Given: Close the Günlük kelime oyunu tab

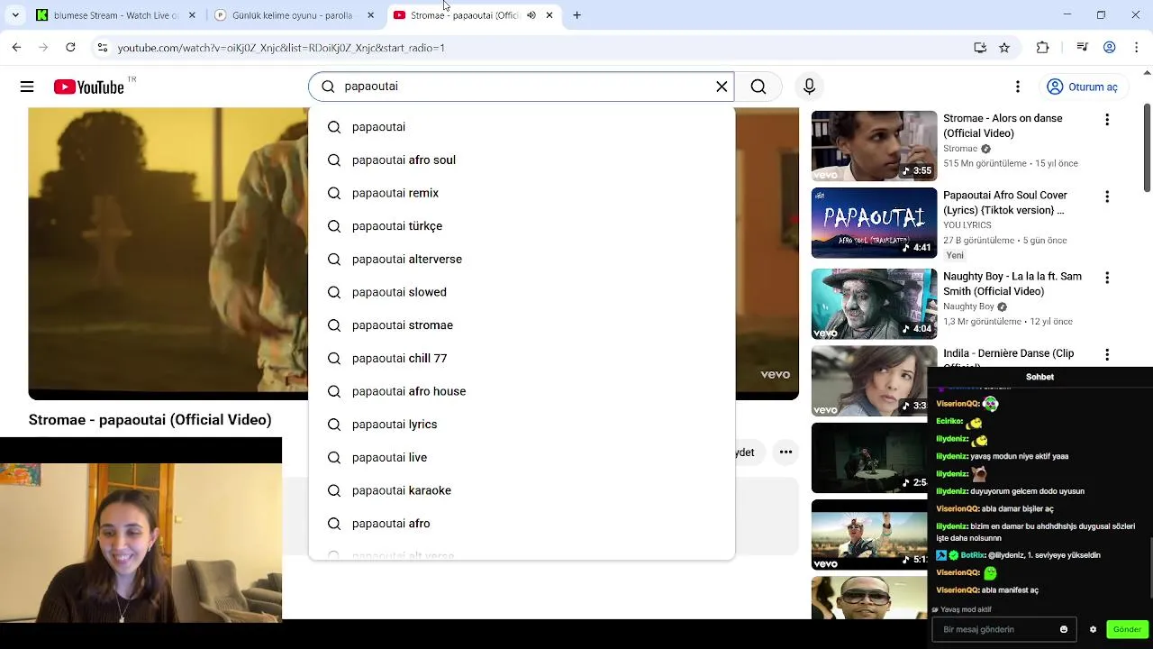Looking at the screenshot, I should [371, 15].
